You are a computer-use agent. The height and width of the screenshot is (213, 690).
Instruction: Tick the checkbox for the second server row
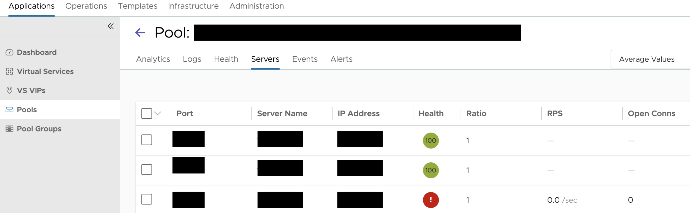tap(147, 169)
